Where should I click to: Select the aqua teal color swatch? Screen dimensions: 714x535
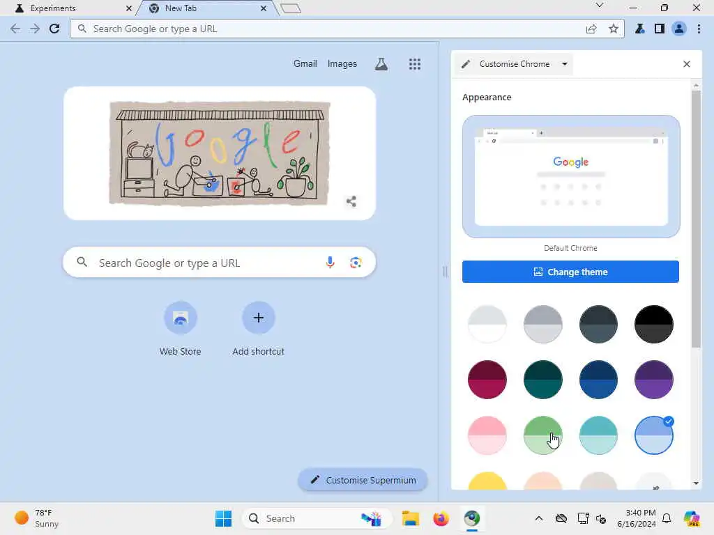pyautogui.click(x=598, y=435)
